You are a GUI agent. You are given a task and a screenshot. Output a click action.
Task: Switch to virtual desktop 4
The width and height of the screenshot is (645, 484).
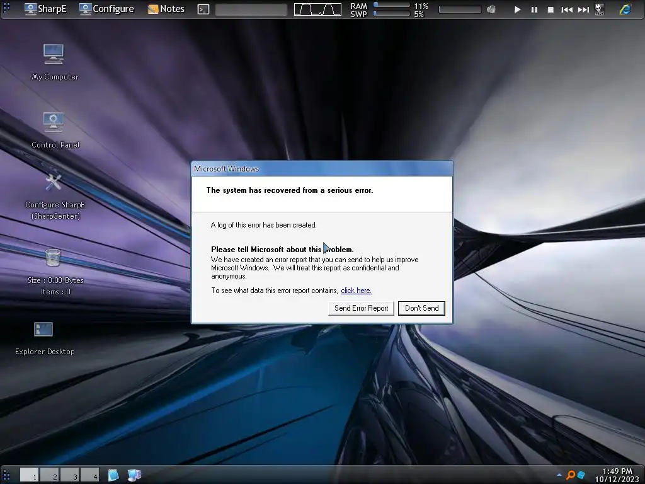tap(89, 475)
